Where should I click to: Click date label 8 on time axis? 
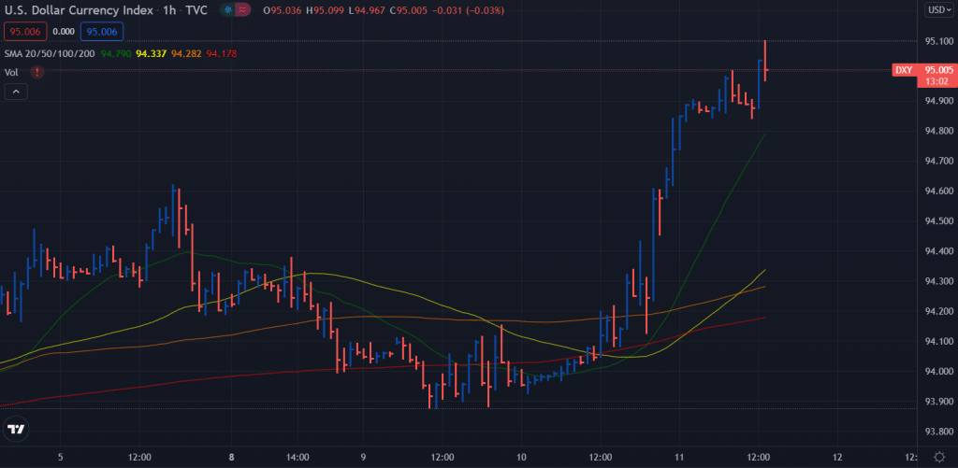[232, 457]
